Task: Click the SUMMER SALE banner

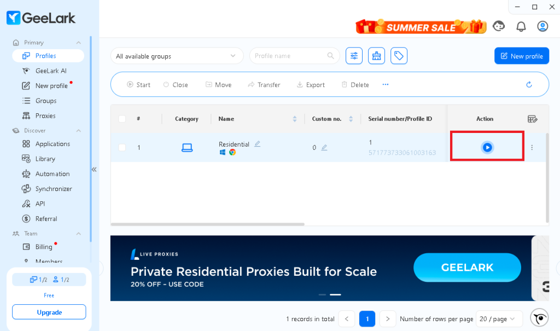Action: coord(421,27)
